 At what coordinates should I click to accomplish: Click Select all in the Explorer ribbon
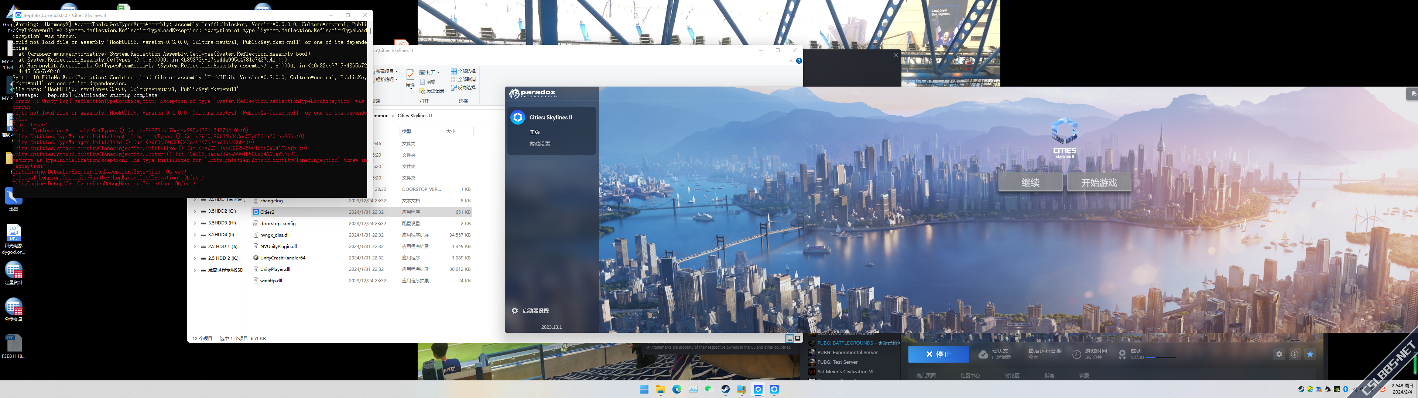click(463, 71)
